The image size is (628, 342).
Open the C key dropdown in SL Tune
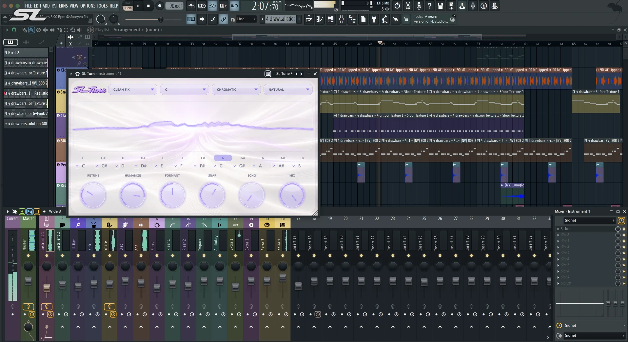pyautogui.click(x=185, y=89)
